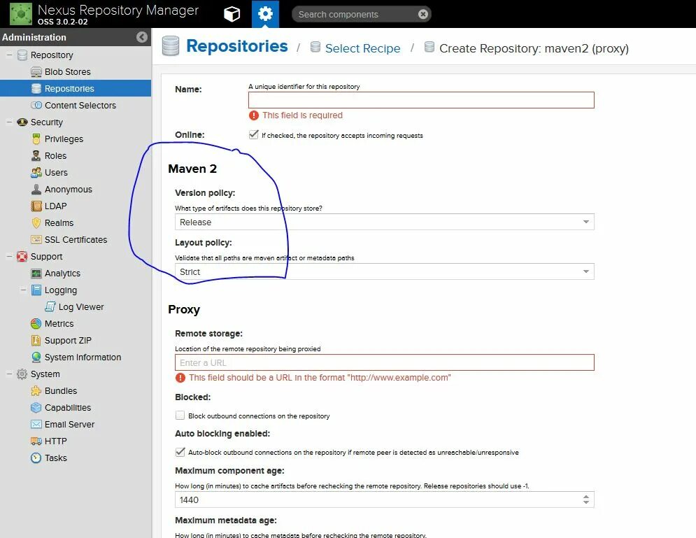
Task: Collapse the Logging tree node
Action: tap(24, 290)
